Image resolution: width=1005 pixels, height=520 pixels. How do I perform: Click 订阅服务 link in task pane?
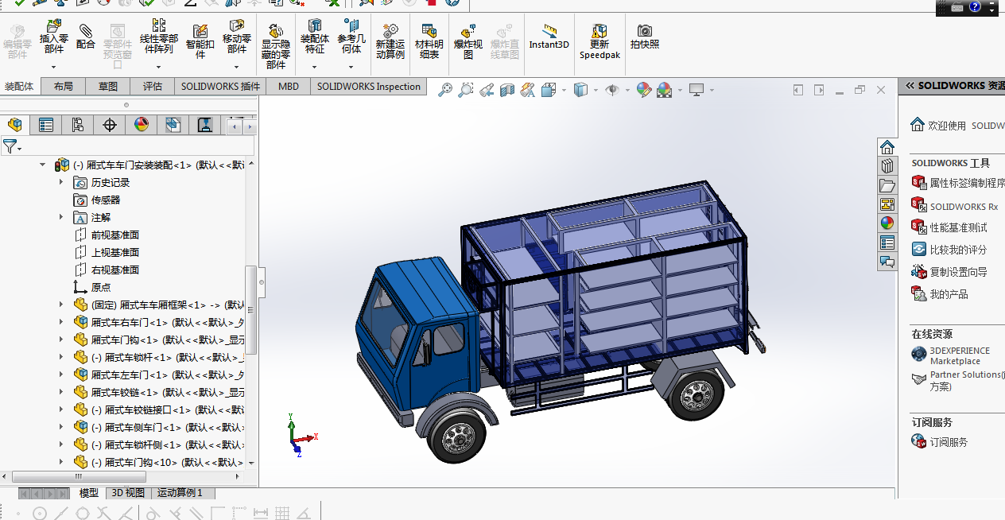(940, 442)
